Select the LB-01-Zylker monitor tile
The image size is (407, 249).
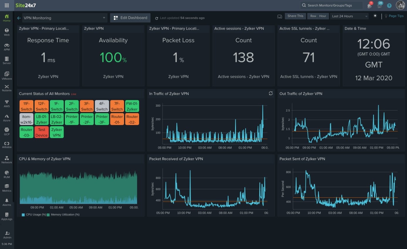point(42,119)
